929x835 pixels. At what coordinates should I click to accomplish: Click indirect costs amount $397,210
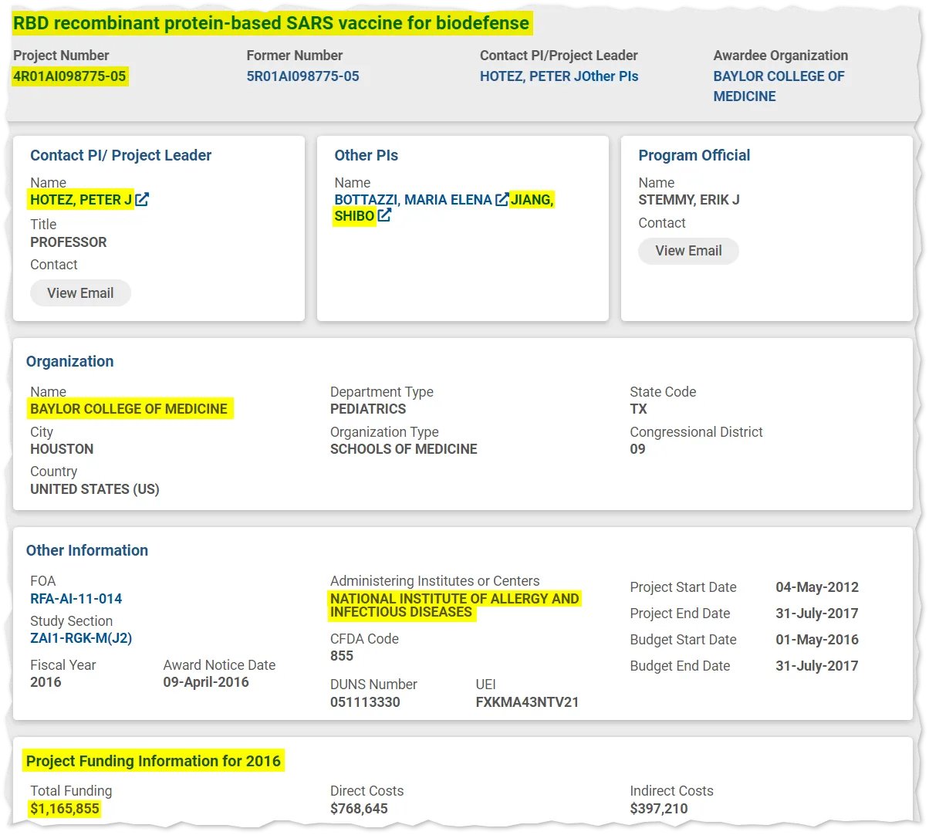(658, 809)
